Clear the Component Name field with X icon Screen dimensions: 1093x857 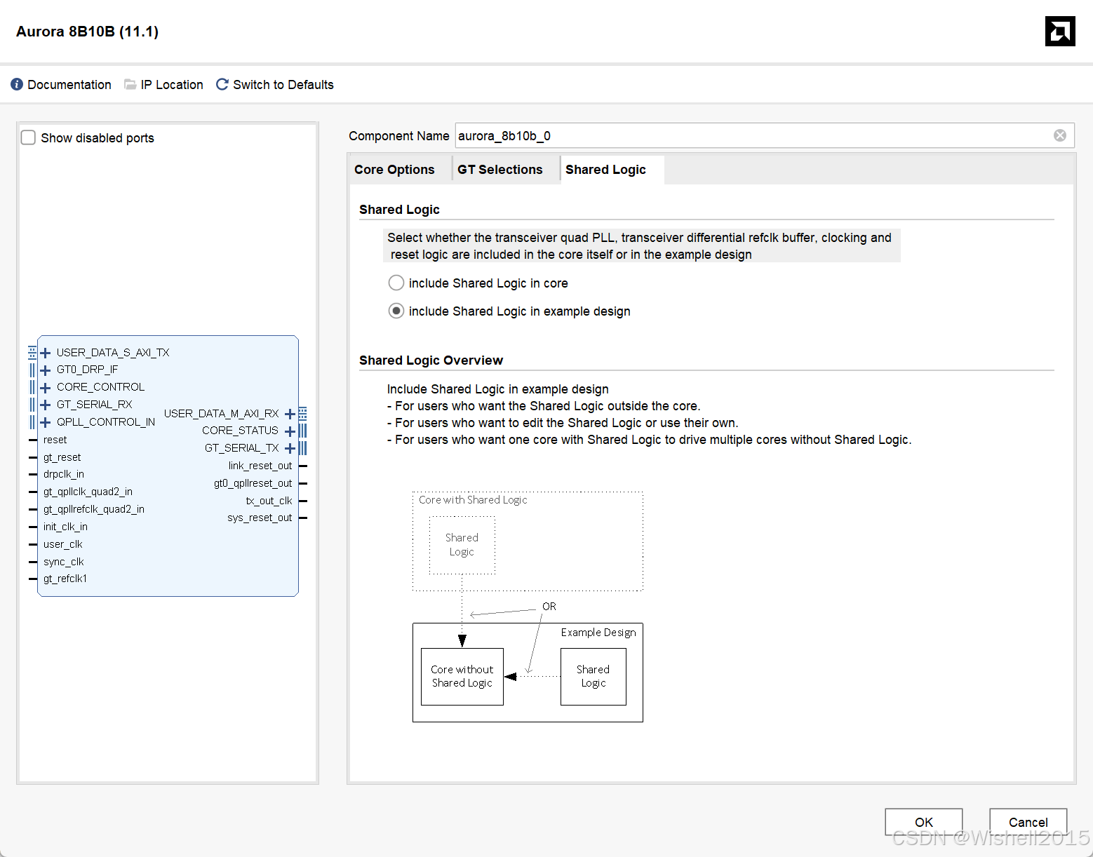[1060, 135]
